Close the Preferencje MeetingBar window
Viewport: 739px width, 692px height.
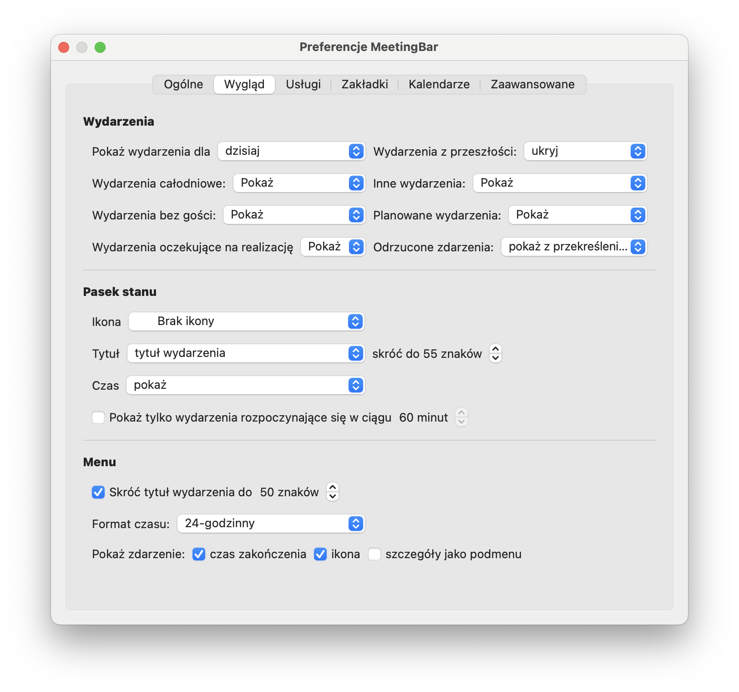coord(64,47)
